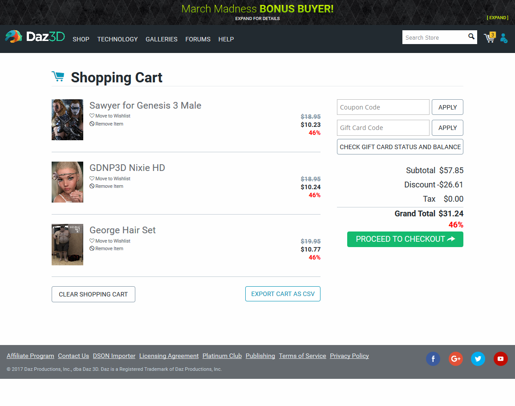Click the search magnifier icon
Image resolution: width=515 pixels, height=406 pixels.
(x=471, y=37)
